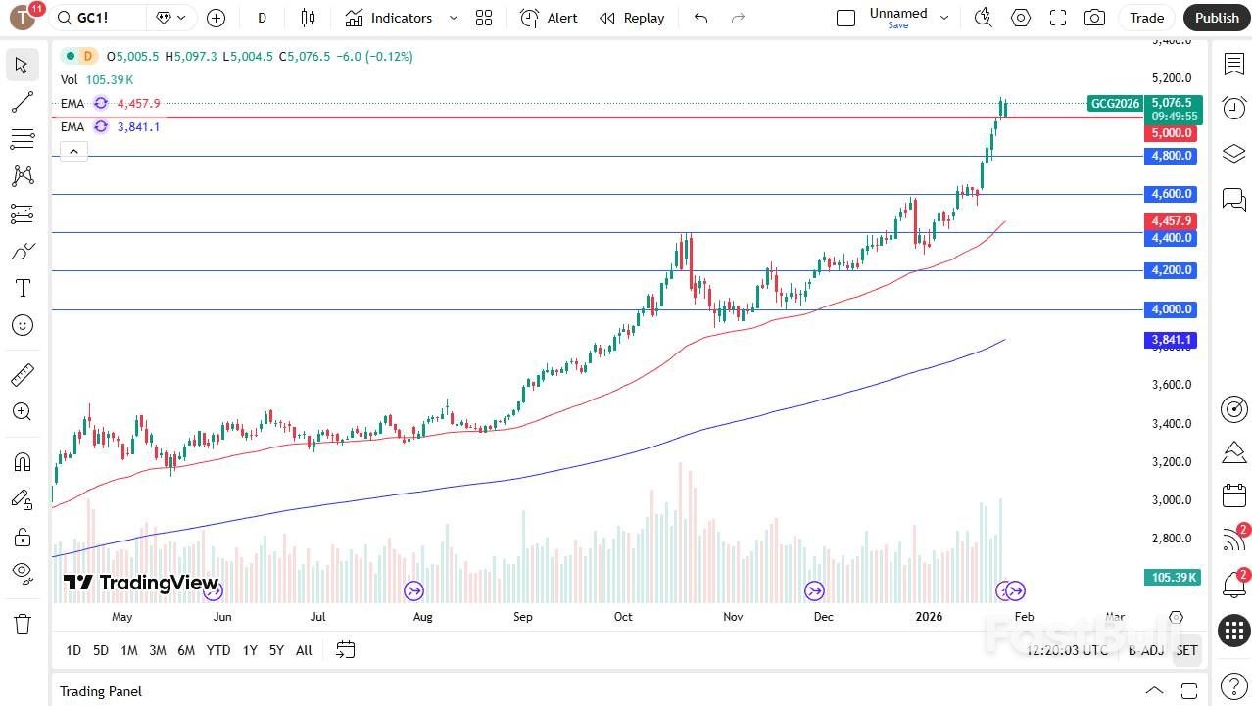Select the trend line drawing tool
1252x706 pixels.
click(x=22, y=102)
